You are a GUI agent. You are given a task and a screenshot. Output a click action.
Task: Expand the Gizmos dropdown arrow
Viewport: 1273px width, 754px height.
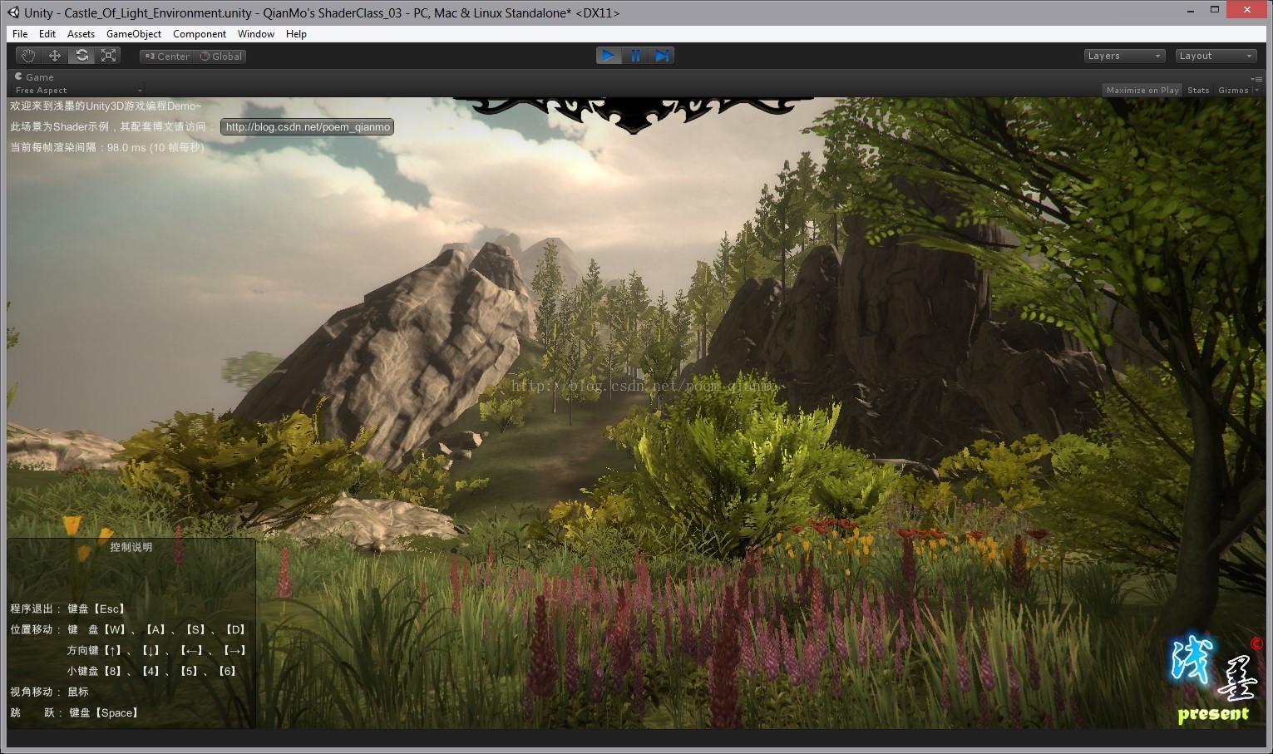tap(1256, 91)
